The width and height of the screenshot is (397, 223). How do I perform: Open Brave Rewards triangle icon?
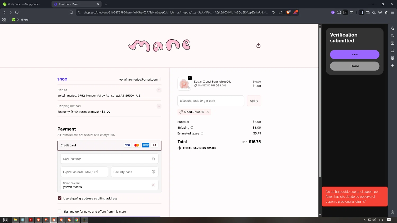tap(295, 12)
